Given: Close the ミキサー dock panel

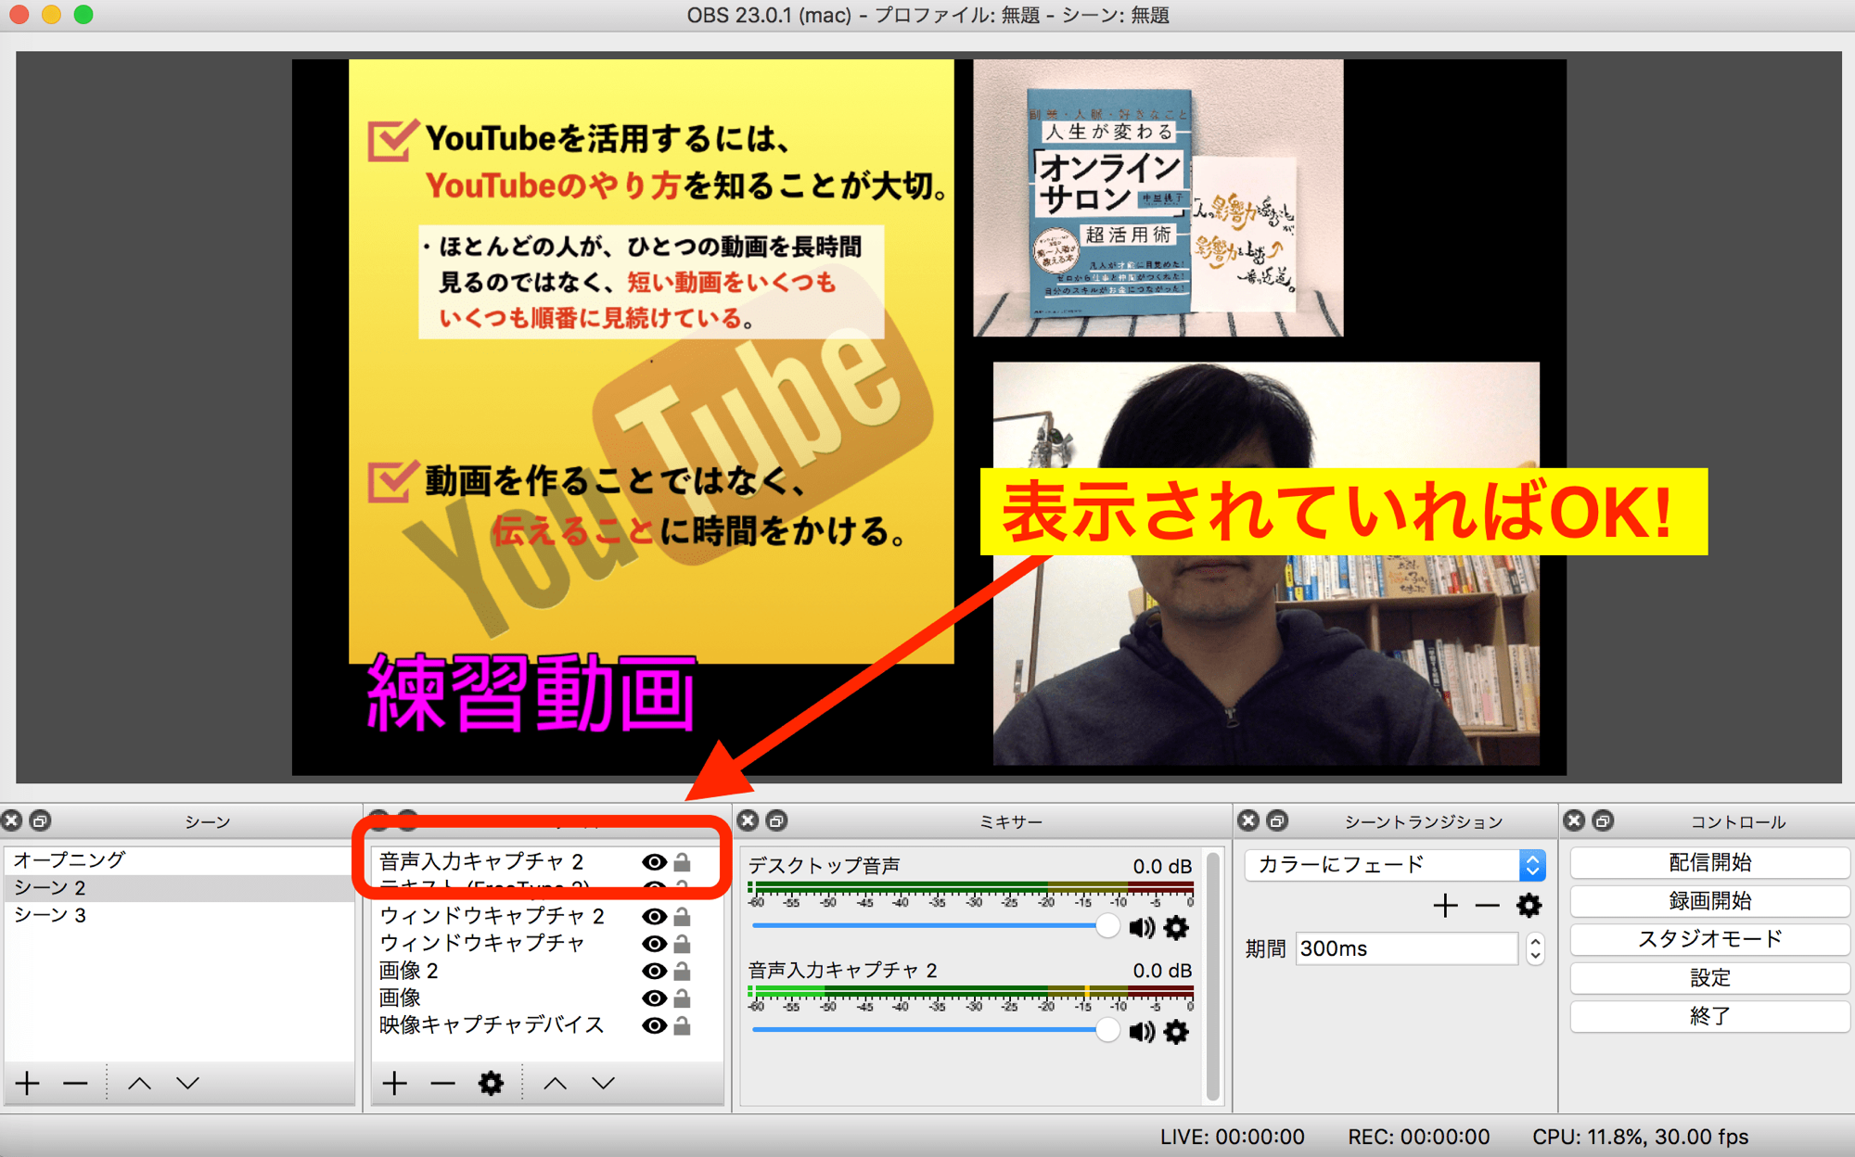Looking at the screenshot, I should click(748, 820).
